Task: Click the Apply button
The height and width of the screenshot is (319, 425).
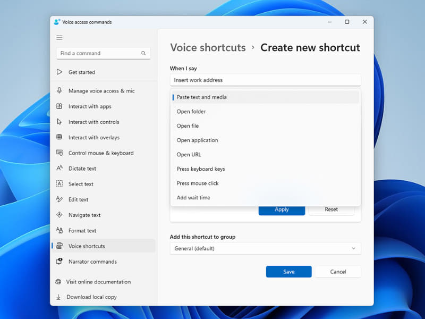Action: (x=282, y=210)
